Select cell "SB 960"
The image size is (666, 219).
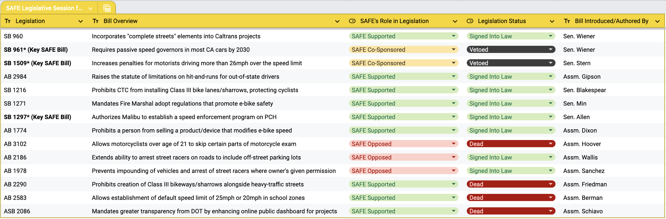44,36
